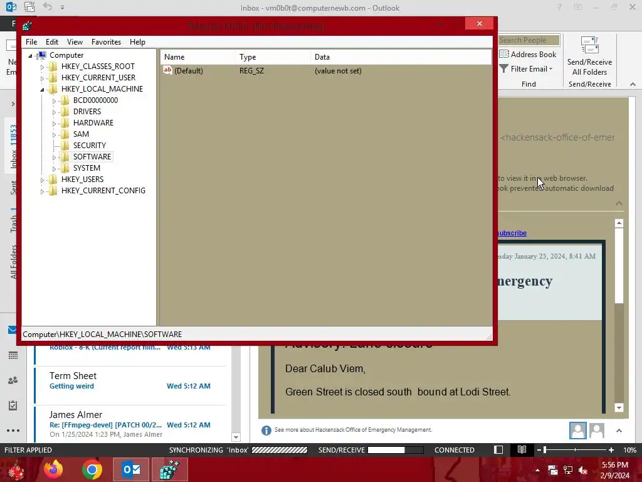Collapse HKEY_LOCAL_MACHINE key
642x482 pixels.
42,89
